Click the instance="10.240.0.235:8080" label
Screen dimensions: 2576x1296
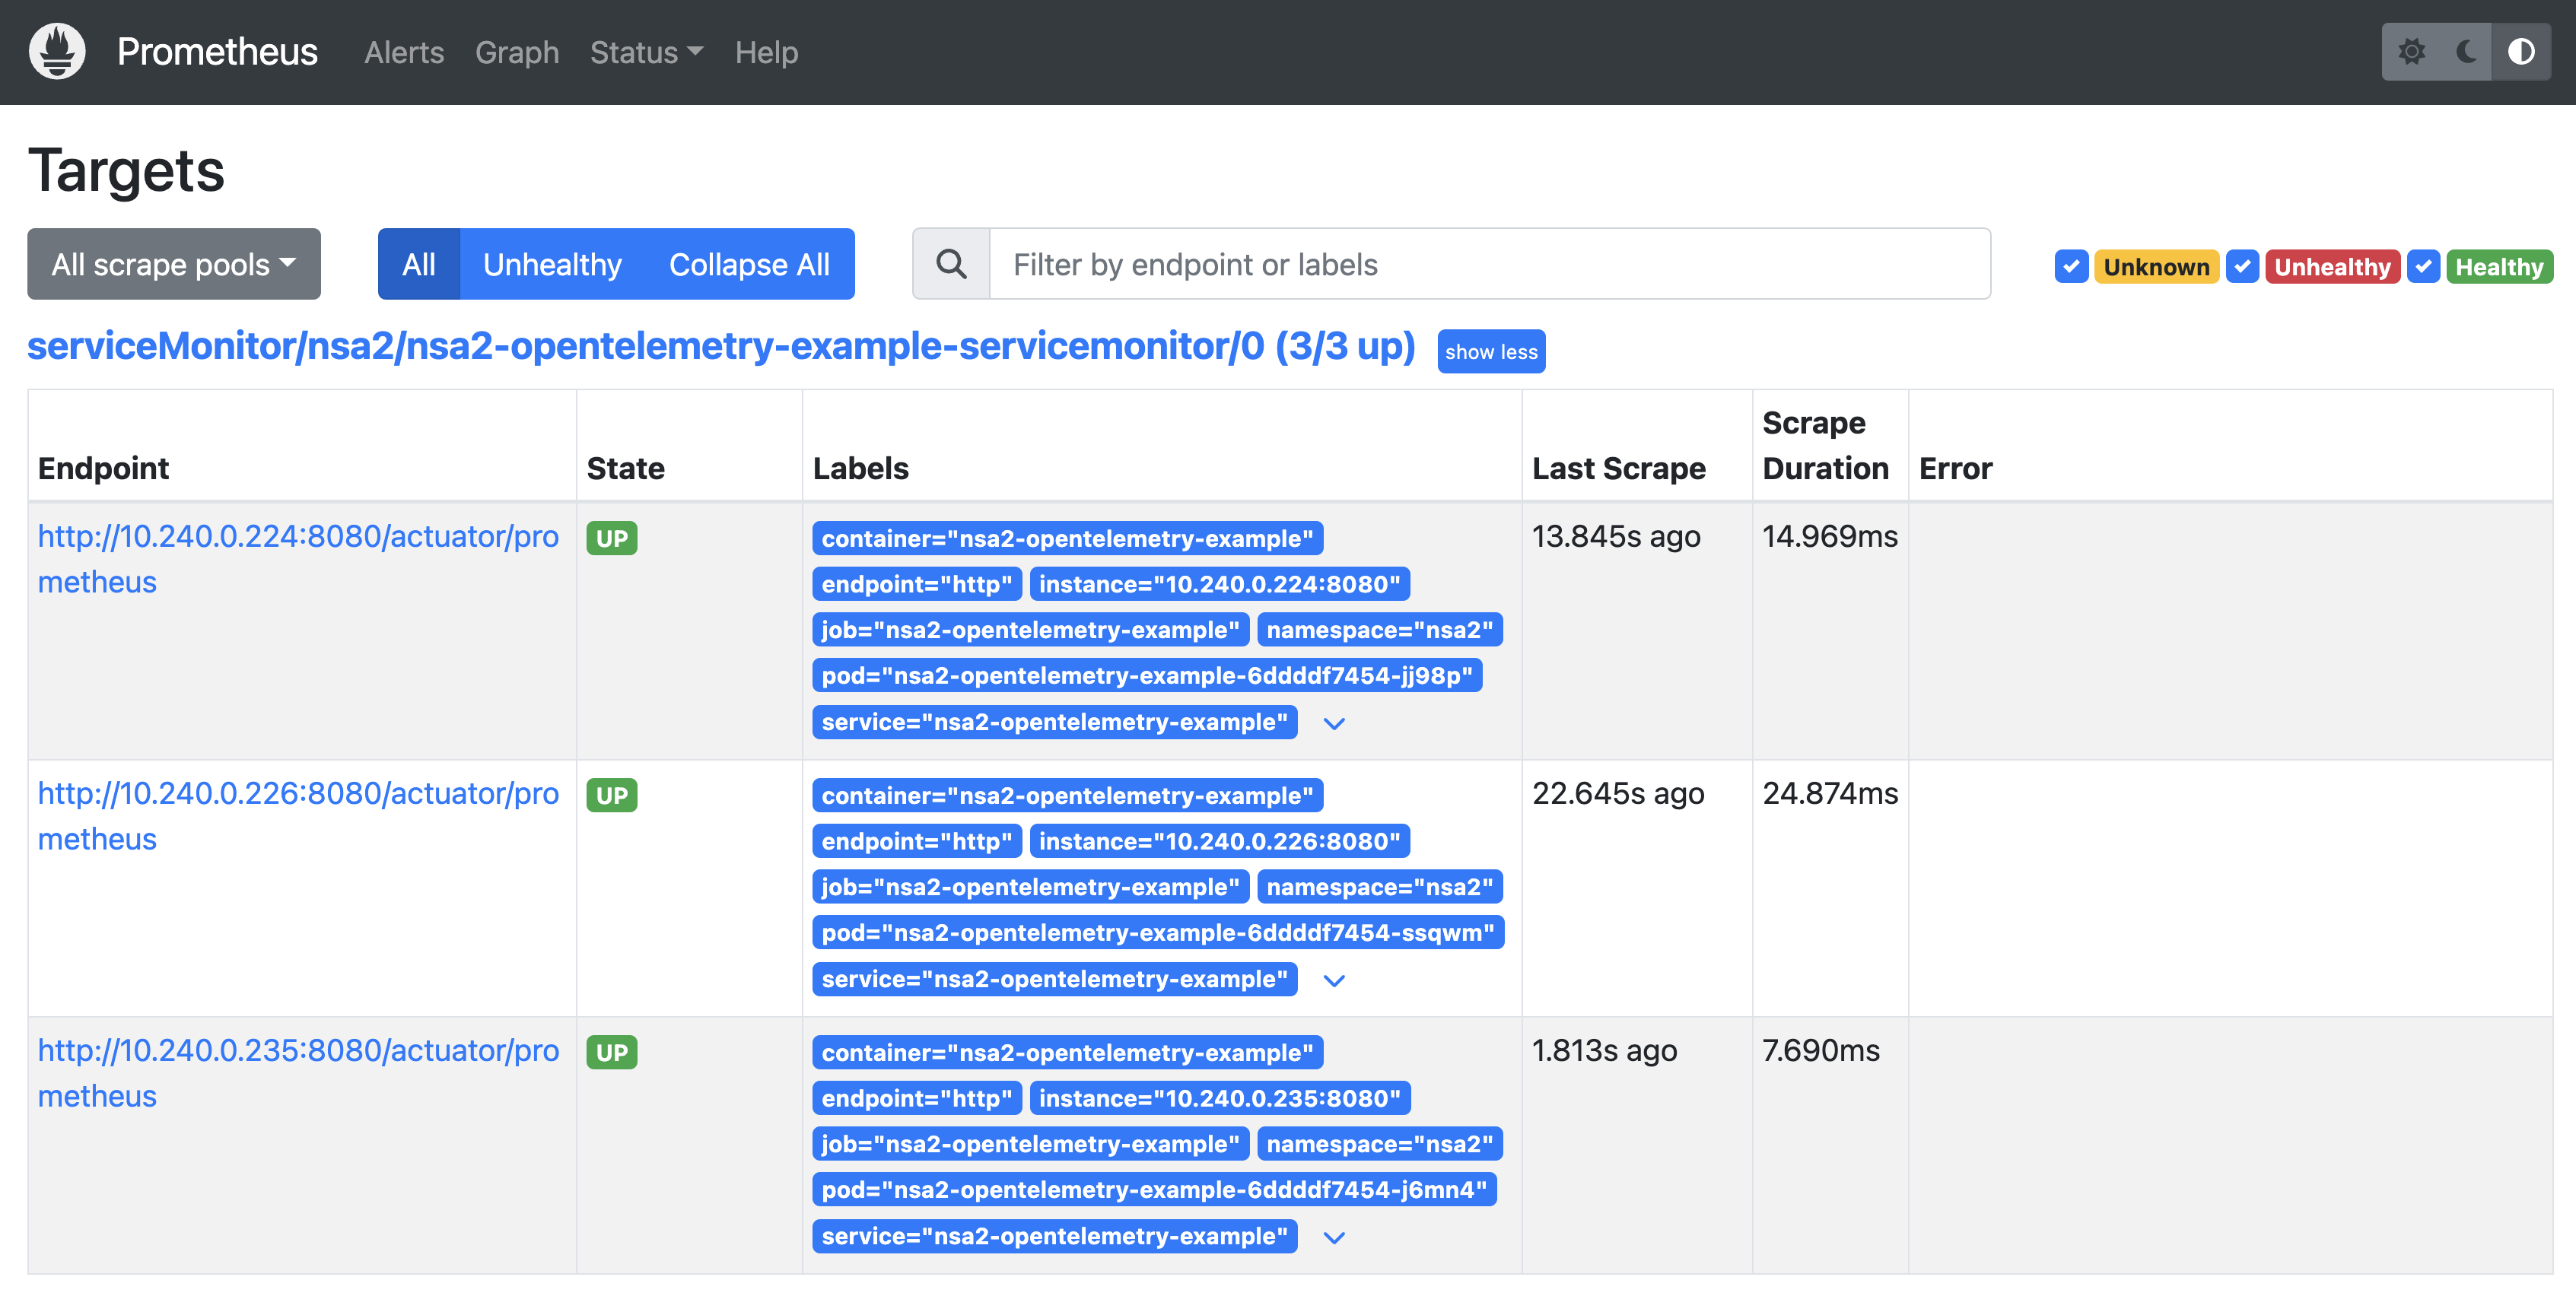pyautogui.click(x=1219, y=1098)
